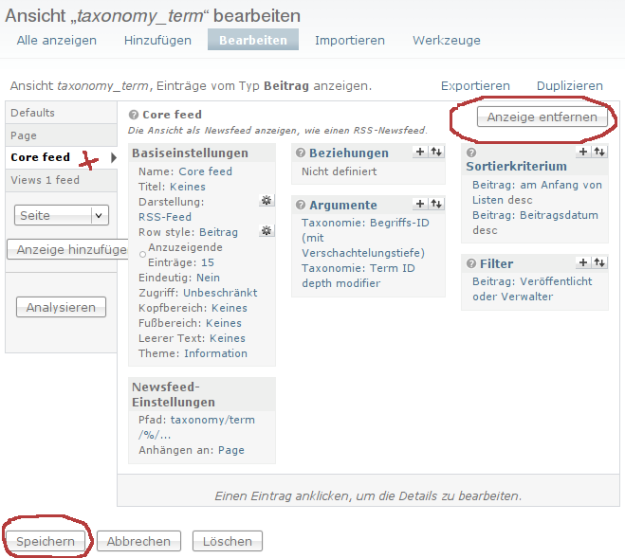Select the Views 1 feed display

(x=45, y=180)
